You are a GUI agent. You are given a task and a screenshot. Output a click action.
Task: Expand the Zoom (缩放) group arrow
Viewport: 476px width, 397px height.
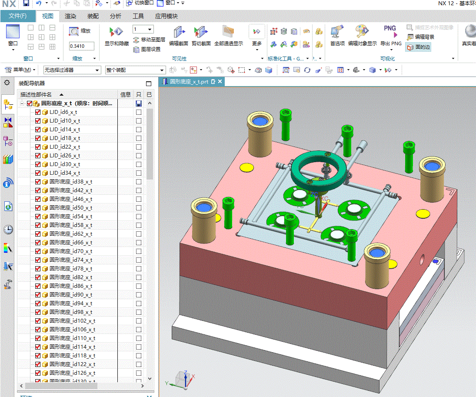pyautogui.click(x=94, y=59)
